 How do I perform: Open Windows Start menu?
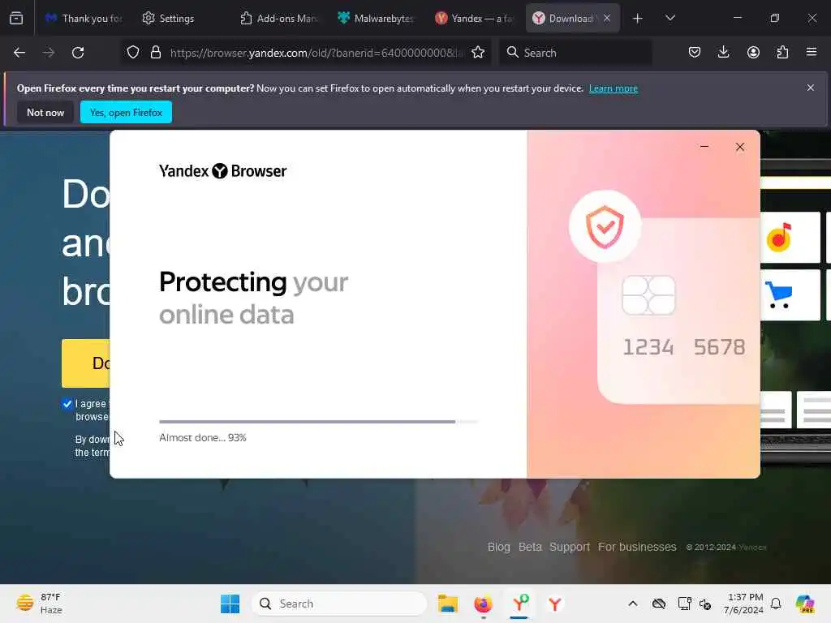(230, 604)
